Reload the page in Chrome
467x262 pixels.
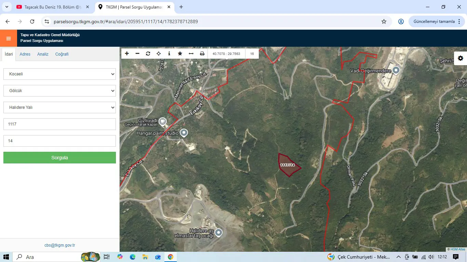(32, 21)
